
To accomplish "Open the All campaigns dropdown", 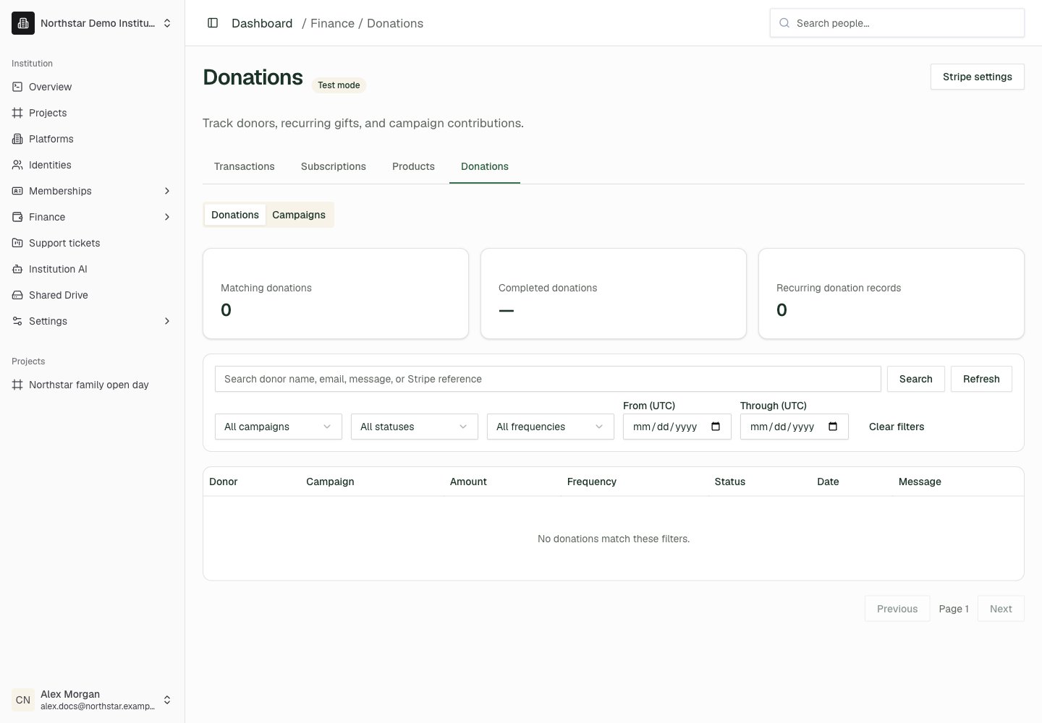I will (279, 427).
